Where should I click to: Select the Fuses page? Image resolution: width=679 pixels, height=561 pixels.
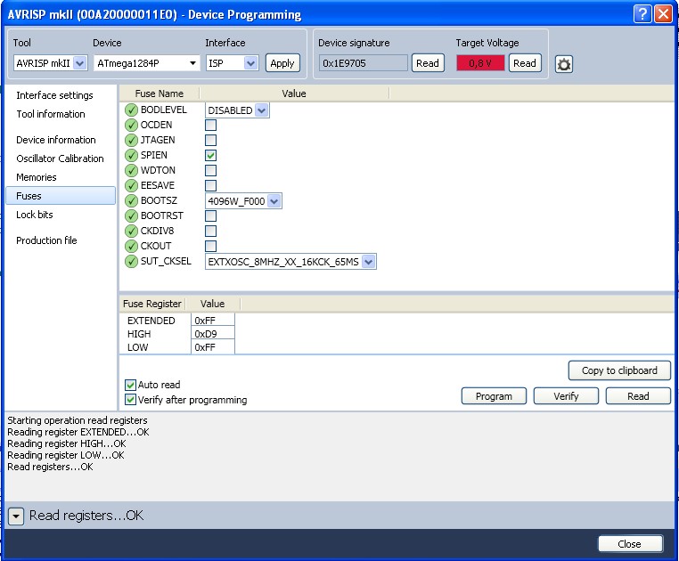(61, 196)
